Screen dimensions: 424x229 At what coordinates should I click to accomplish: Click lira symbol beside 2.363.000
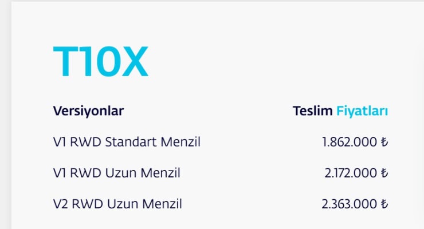[x=384, y=204]
